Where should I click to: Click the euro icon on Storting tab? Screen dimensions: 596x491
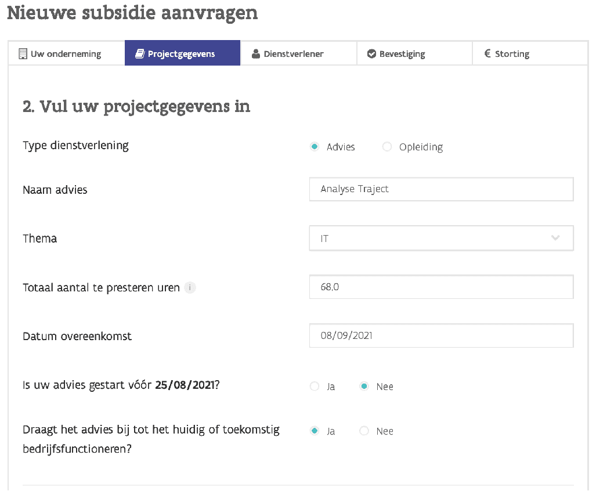tap(487, 54)
